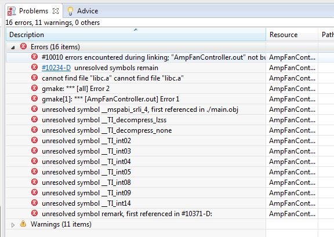Click the error icon beside gmake[1] Error 1

34,99
